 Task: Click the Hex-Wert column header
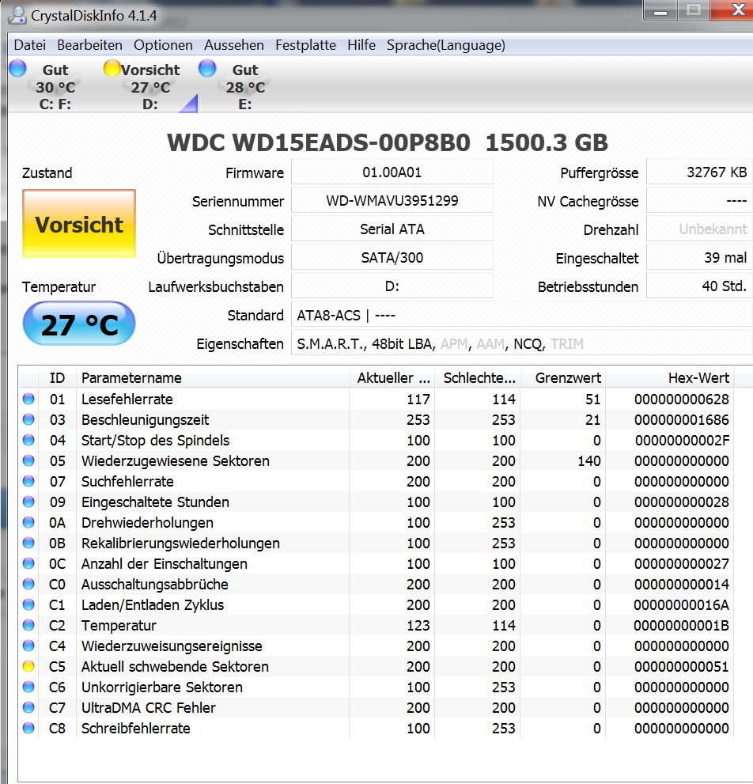coord(670,378)
